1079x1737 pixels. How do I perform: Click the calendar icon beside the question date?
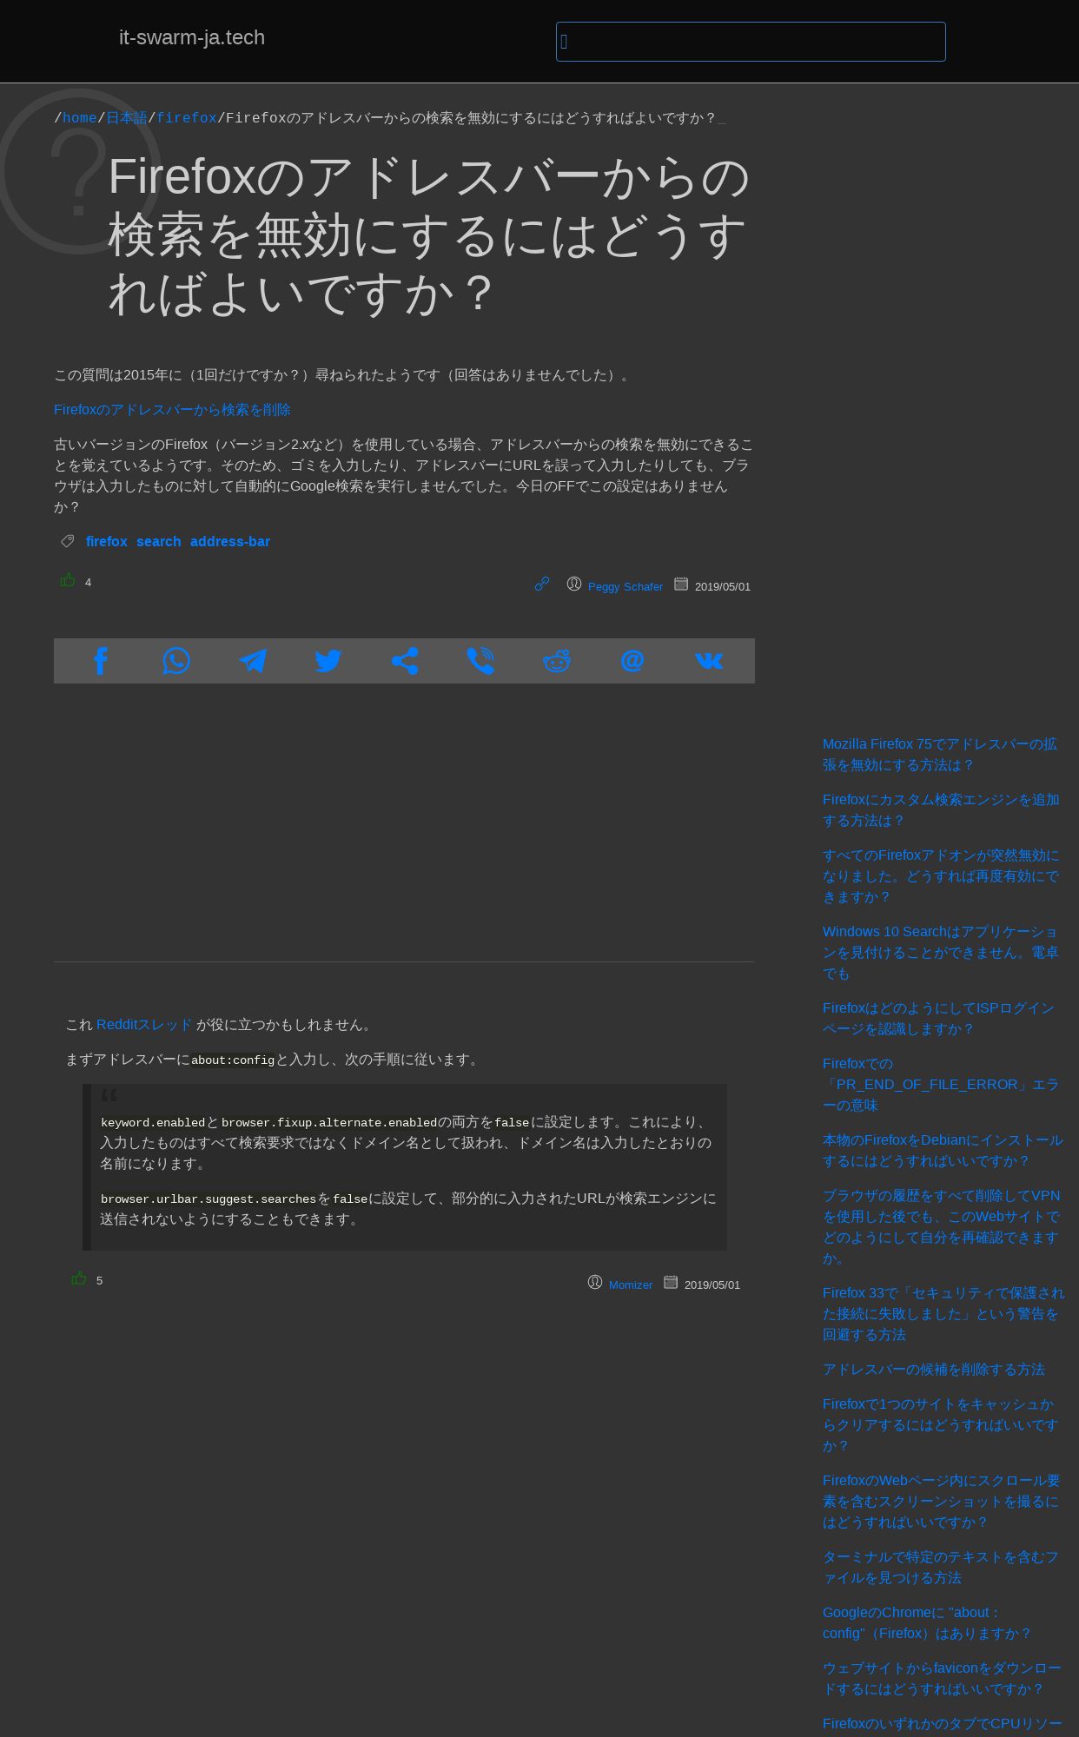(681, 584)
